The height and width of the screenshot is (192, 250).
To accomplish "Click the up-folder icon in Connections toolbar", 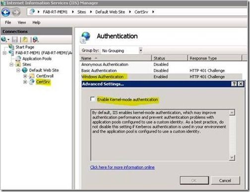I will coord(25,40).
